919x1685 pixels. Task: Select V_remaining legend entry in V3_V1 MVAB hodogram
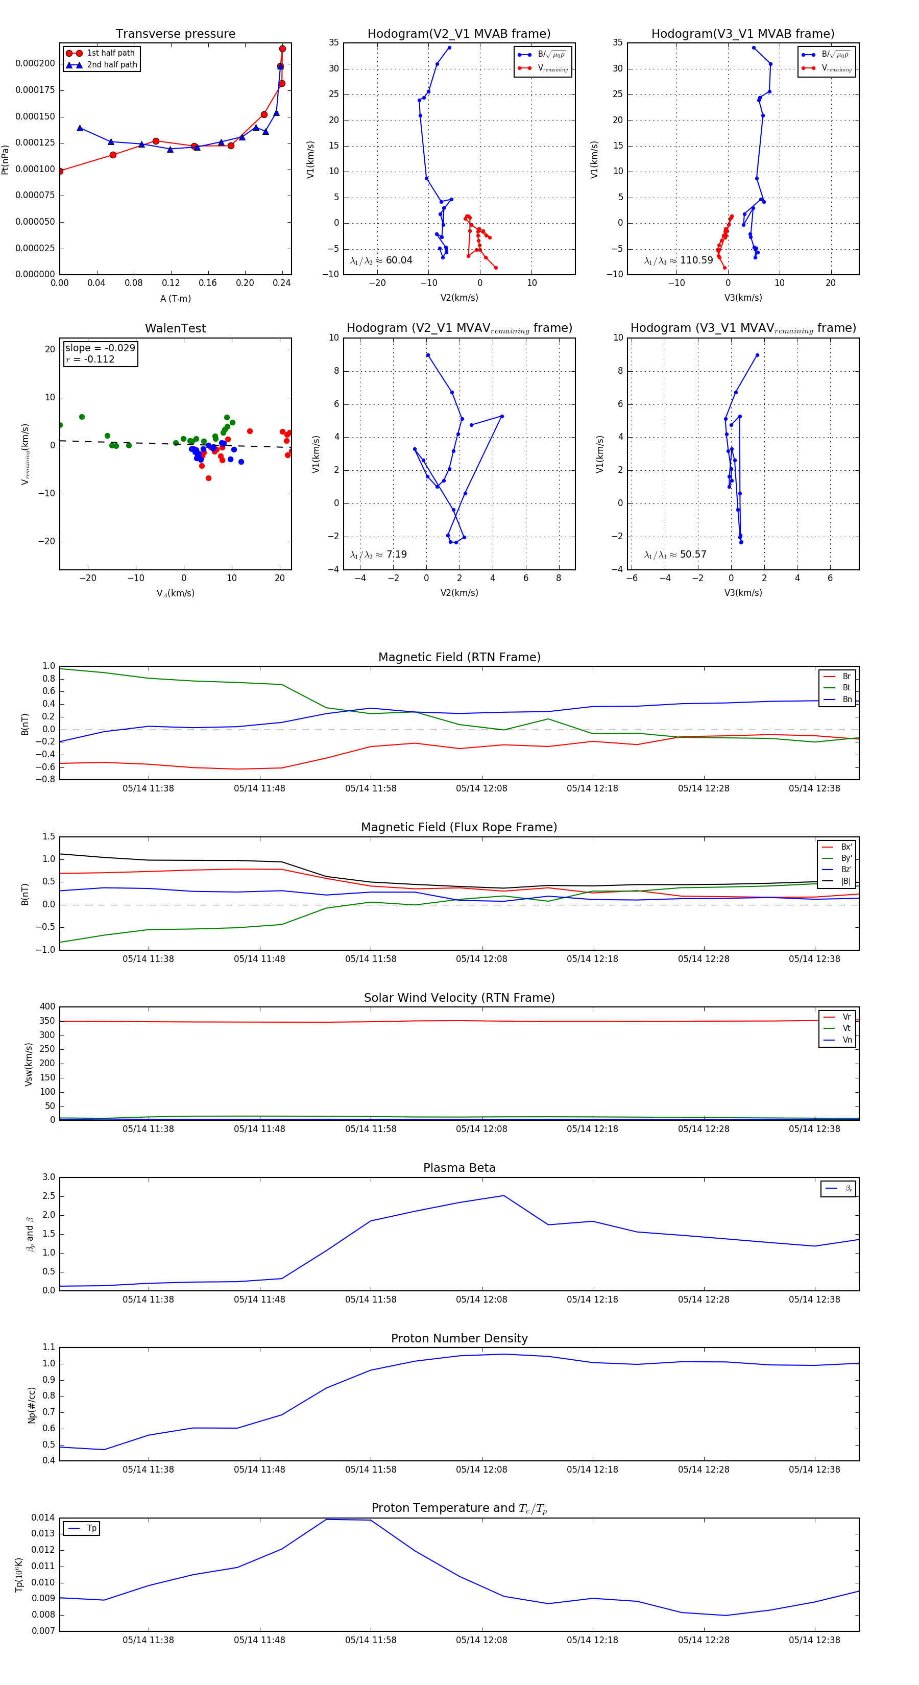point(826,68)
